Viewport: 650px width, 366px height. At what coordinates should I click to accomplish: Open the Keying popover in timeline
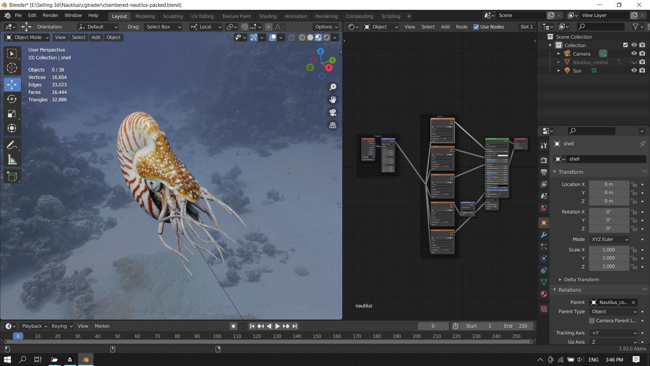[x=62, y=326]
